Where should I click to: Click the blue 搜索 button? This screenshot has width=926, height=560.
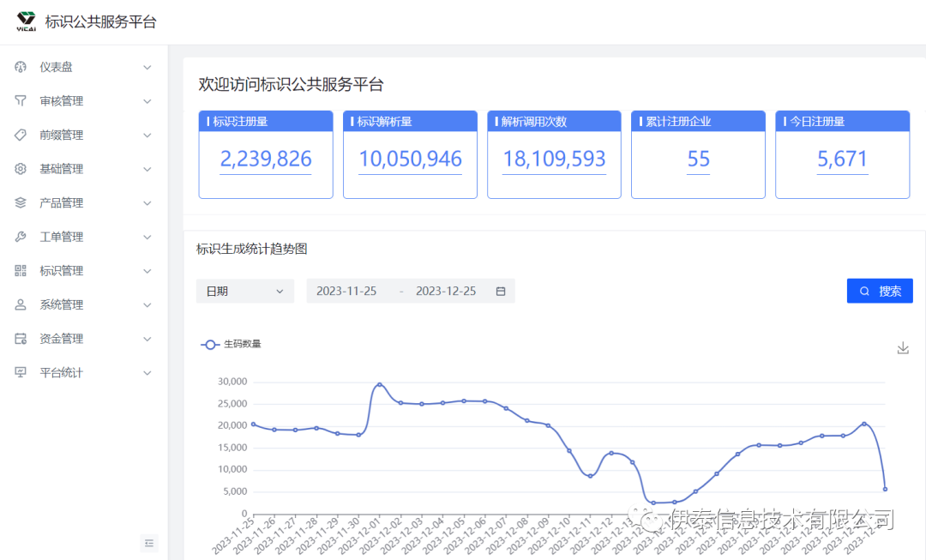point(880,292)
